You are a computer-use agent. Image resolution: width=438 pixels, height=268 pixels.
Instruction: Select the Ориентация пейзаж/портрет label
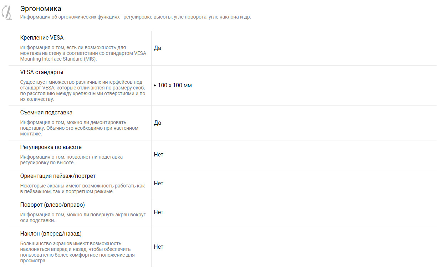pyautogui.click(x=58, y=176)
